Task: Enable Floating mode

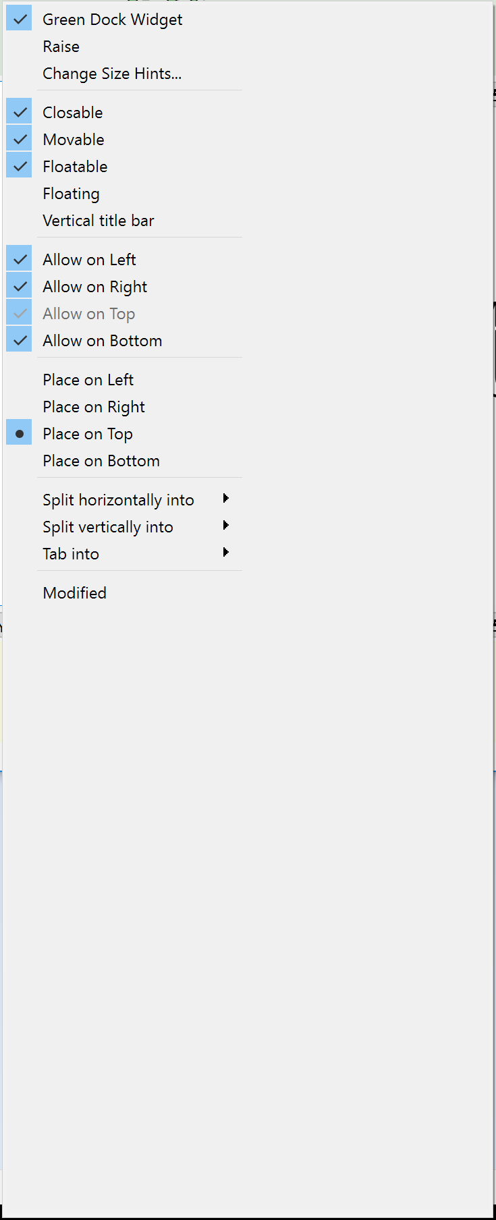Action: [71, 194]
